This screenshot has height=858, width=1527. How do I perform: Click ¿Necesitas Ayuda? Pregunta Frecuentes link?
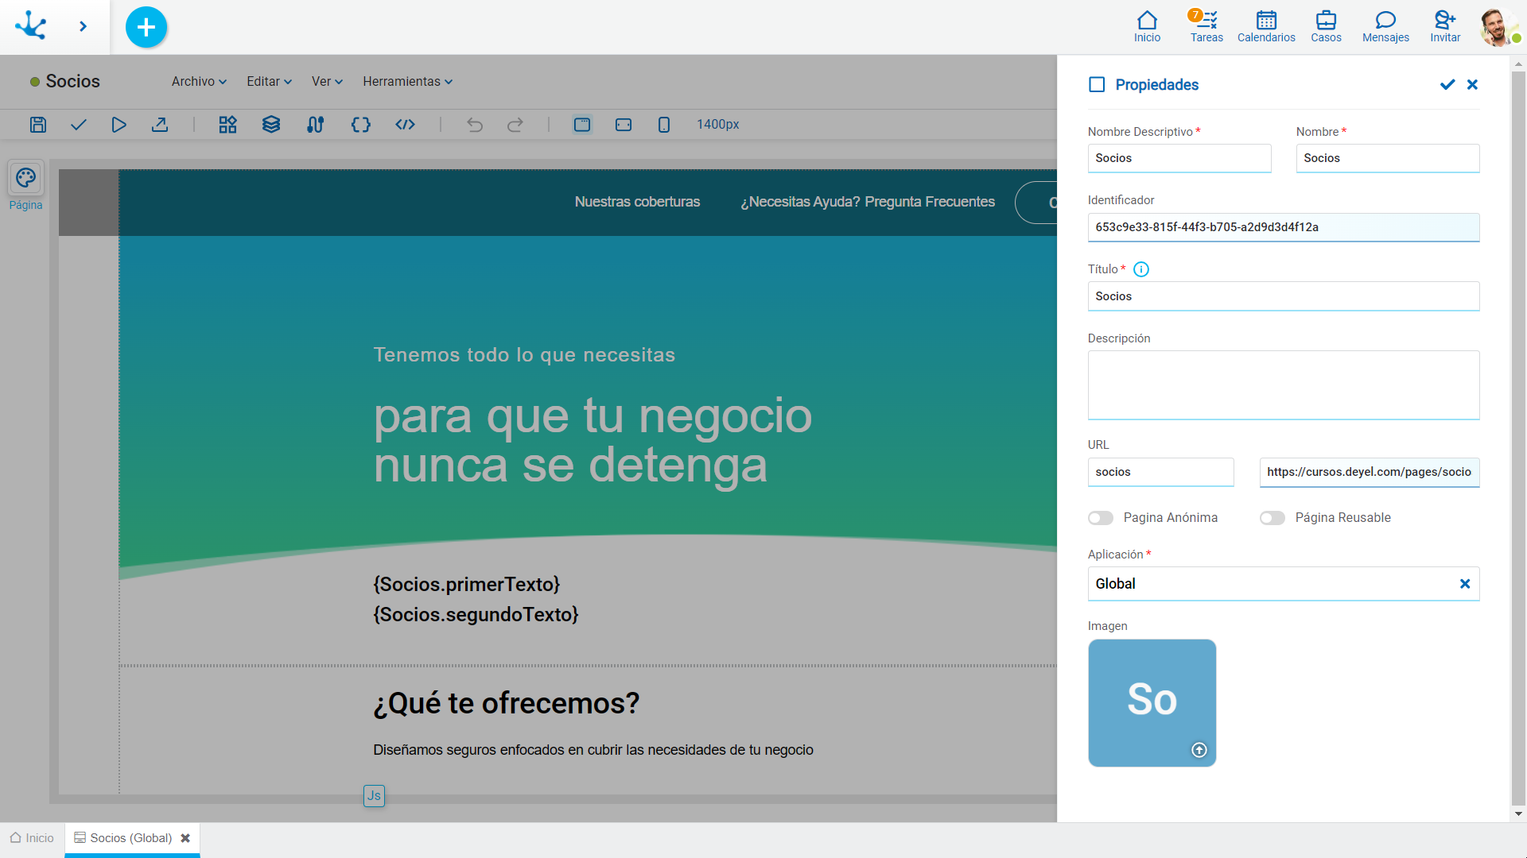[868, 202]
